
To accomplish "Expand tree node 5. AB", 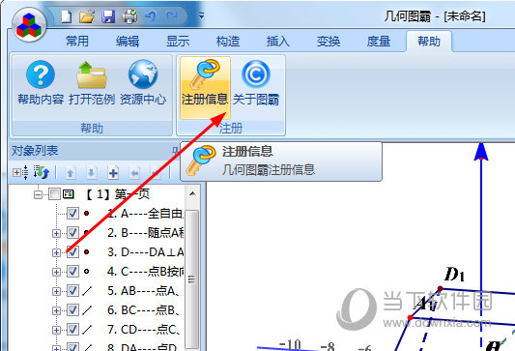I will click(56, 291).
